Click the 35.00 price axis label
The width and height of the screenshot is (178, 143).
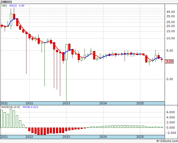tap(170, 16)
